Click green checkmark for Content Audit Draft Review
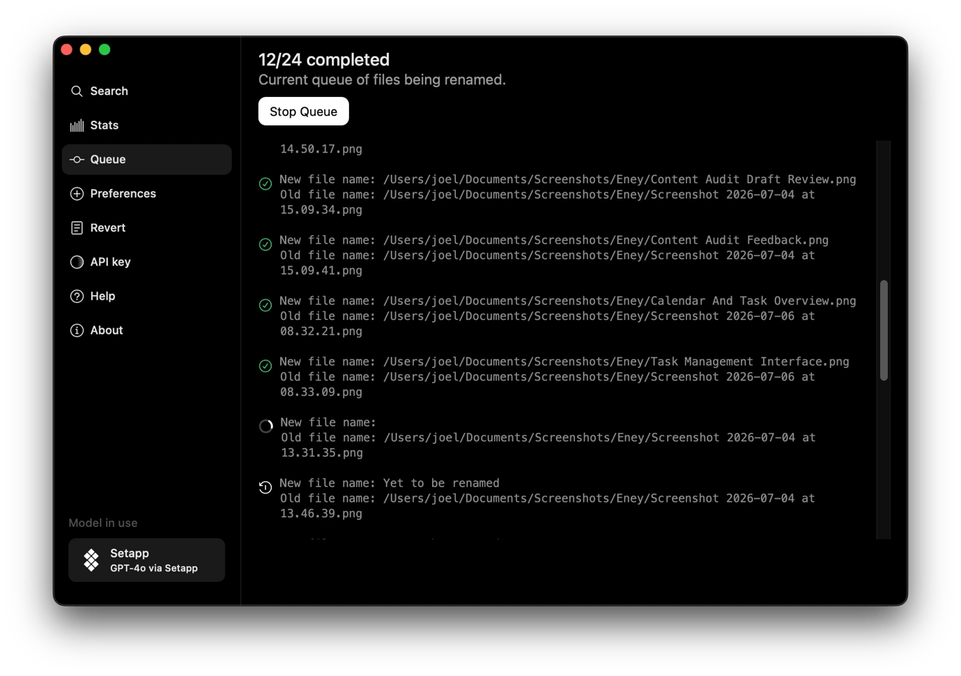Viewport: 961px width, 676px height. 266,184
